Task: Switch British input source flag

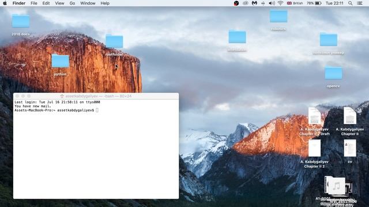Action: [289, 3]
